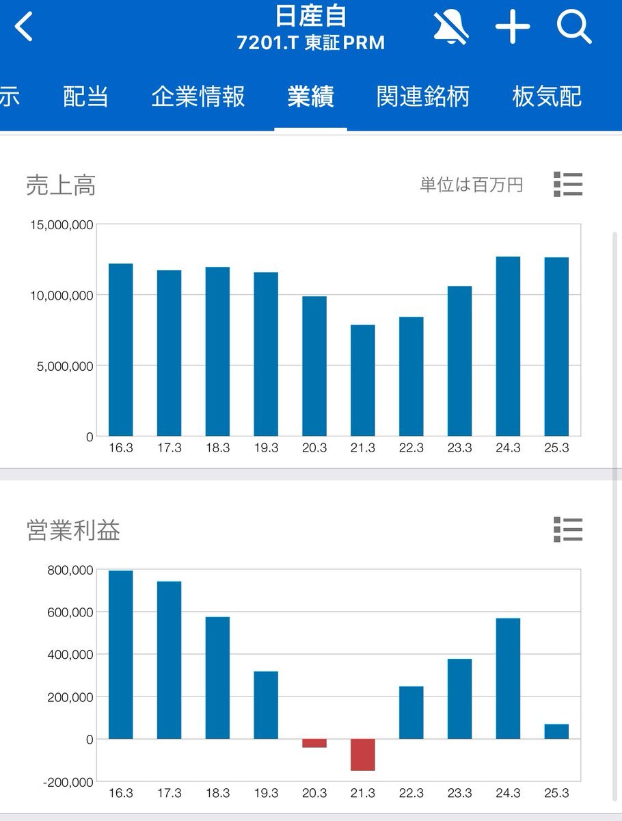This screenshot has height=821, width=622.
Task: Tap the 20.3 sales bar
Action: (x=314, y=366)
